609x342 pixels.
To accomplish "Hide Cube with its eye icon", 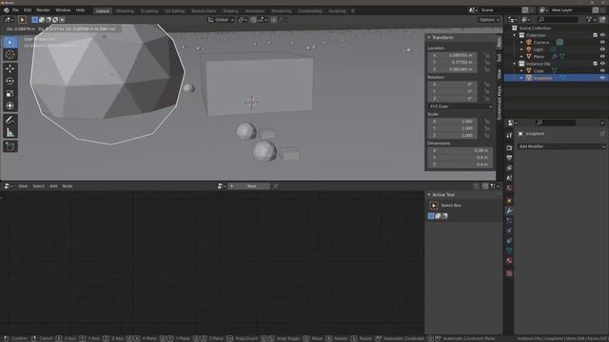I will pos(602,70).
